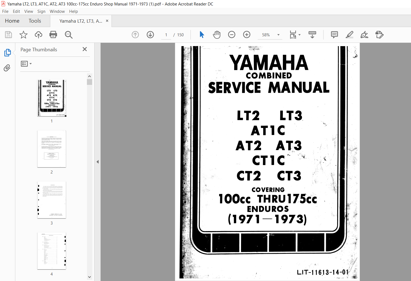Go to next page arrow
Viewport: 411px width, 281px height.
tap(150, 35)
